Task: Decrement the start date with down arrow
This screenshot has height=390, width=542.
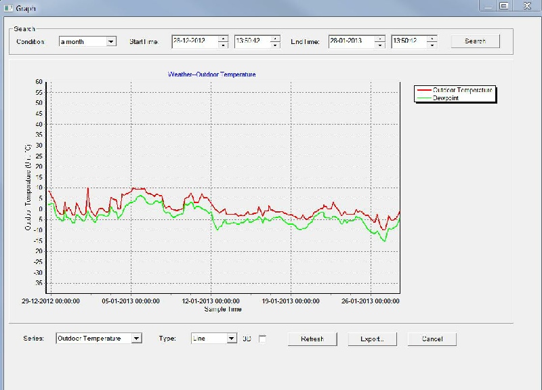Action: 223,45
